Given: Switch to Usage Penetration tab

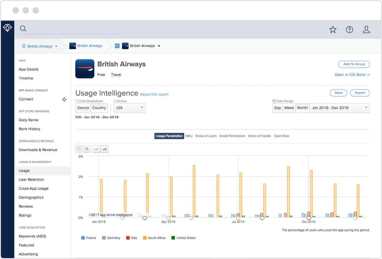Looking at the screenshot, I should [x=169, y=136].
